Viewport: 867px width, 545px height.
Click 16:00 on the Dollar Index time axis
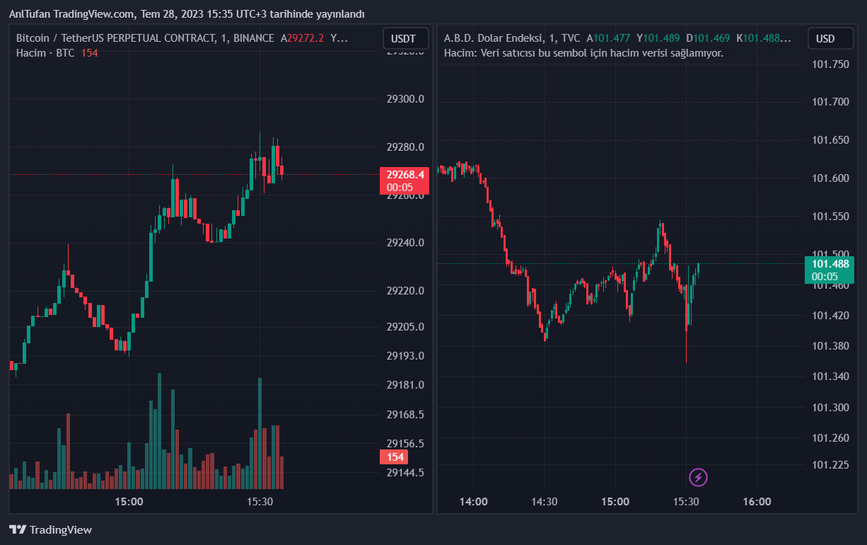pyautogui.click(x=757, y=502)
